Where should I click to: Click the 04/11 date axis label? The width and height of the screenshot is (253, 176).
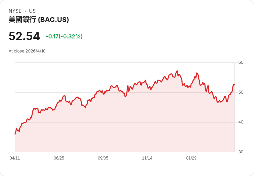click(15, 158)
